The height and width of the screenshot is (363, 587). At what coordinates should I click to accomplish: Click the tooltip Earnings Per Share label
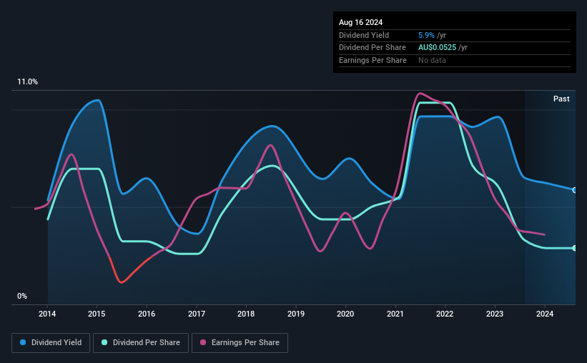tap(373, 60)
